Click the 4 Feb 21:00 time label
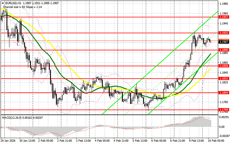This screenshot has width=230, height=144. pyautogui.click(x=121, y=141)
